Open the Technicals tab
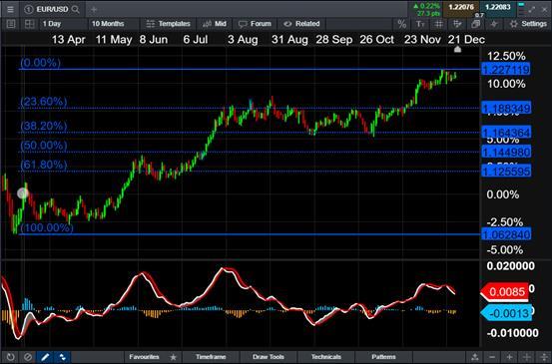This screenshot has height=364, width=552. (x=326, y=357)
